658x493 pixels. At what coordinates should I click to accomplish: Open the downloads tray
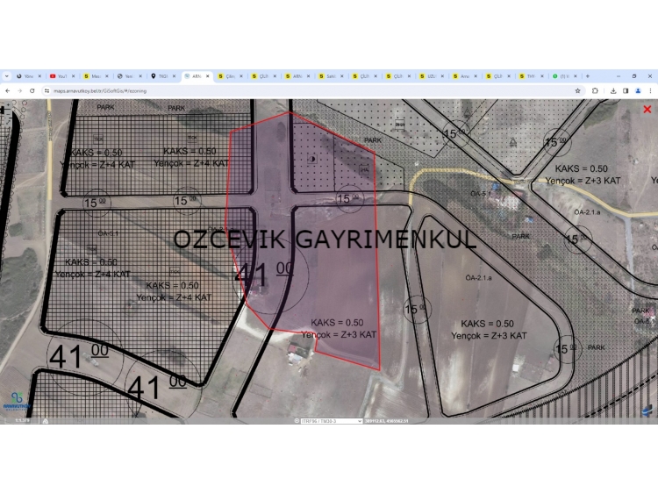(613, 90)
